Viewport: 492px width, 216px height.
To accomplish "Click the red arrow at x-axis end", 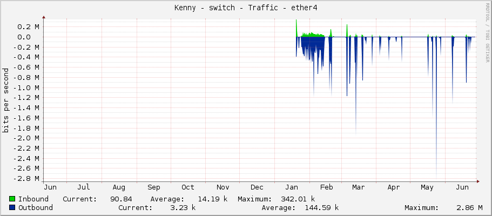I will click(478, 181).
